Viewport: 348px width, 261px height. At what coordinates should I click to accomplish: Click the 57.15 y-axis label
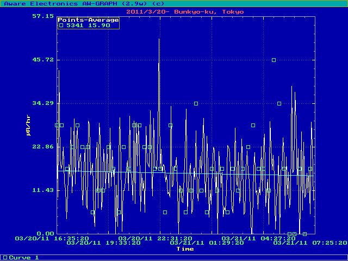click(42, 16)
